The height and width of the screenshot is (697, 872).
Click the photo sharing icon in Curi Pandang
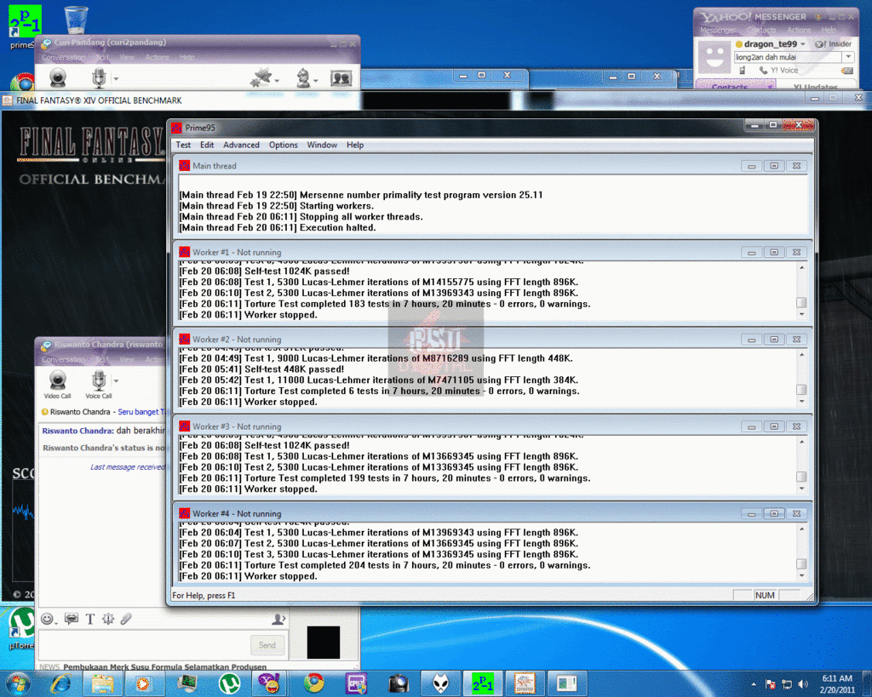341,78
